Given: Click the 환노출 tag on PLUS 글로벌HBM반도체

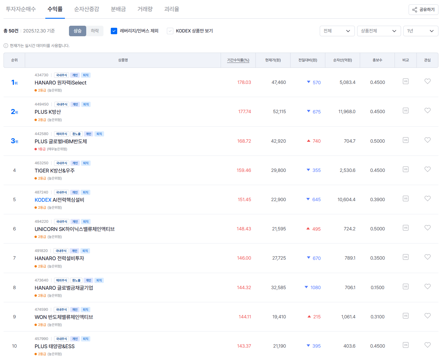Looking at the screenshot, I should coord(77,134).
